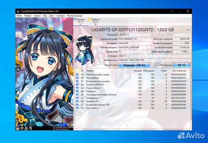Screen dimensions: 208x143
Task: Click the features field S.M.A.R.T., NCQ, TRIM, GPL
Action: pos(154,60)
